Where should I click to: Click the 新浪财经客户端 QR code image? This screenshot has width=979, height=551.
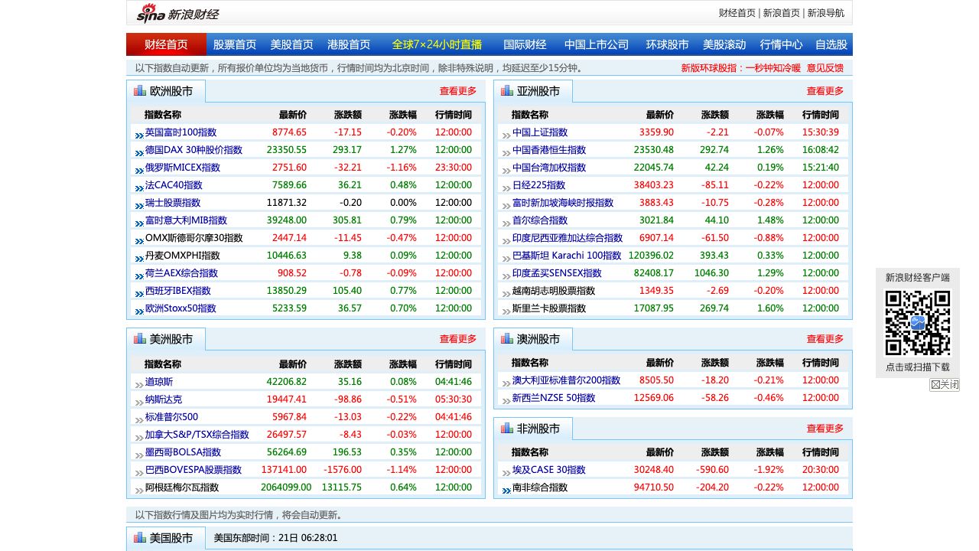point(917,323)
